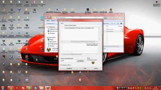Select the WinLocker radiation file icon in Explorer details pane
The image size is (161, 90).
point(49,50)
